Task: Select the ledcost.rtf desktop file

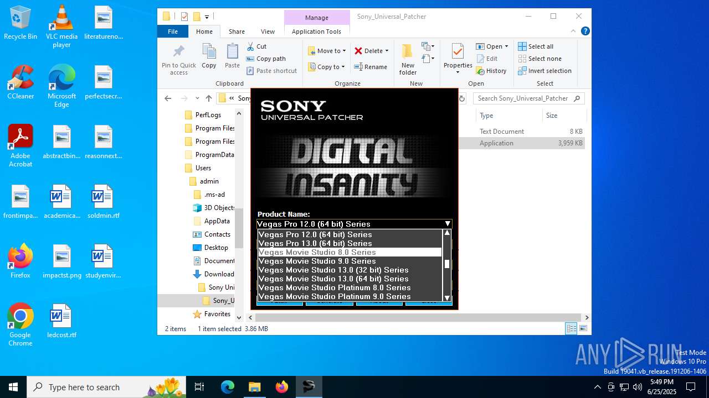Action: 61,321
